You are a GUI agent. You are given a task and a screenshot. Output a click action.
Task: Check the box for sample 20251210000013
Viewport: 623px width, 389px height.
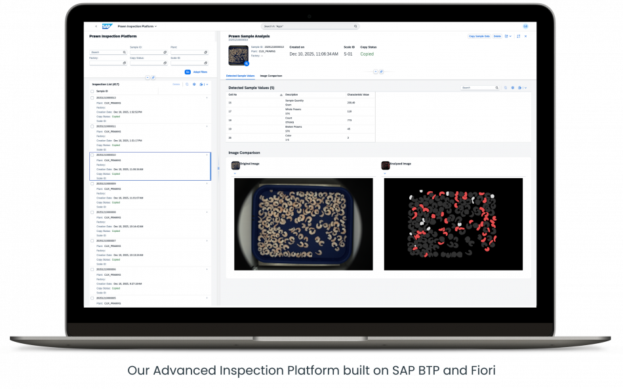92,98
